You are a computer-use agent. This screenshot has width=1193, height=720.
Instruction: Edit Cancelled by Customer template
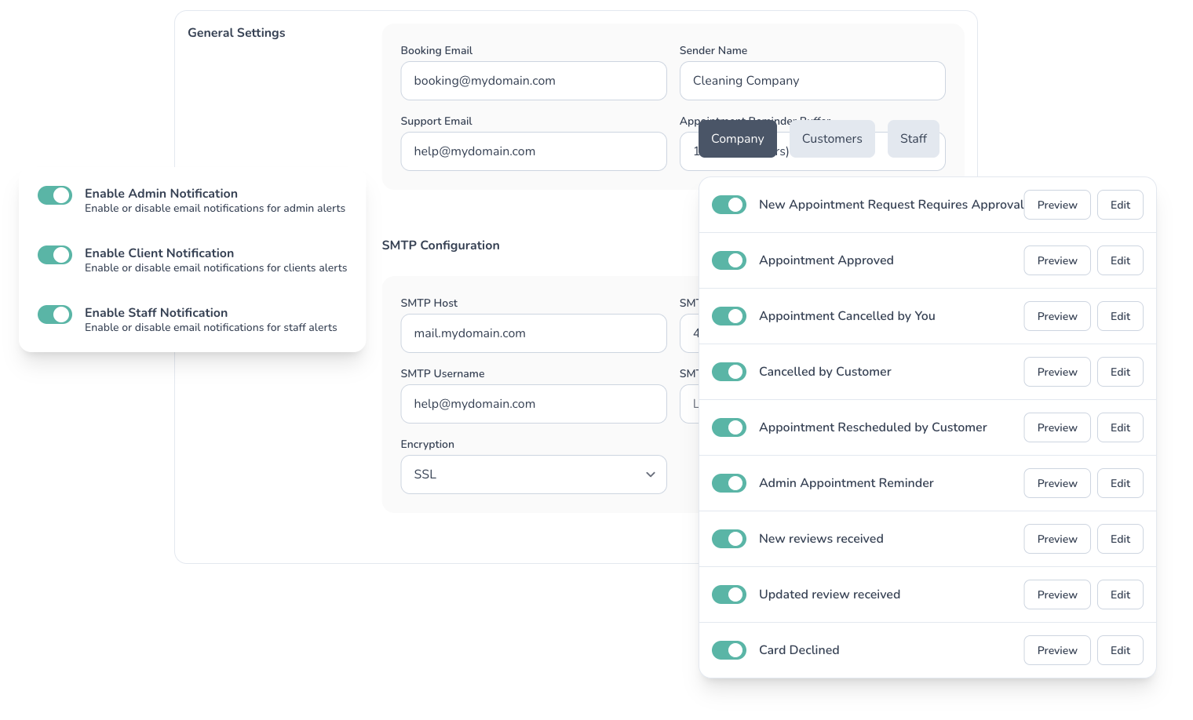(1120, 372)
